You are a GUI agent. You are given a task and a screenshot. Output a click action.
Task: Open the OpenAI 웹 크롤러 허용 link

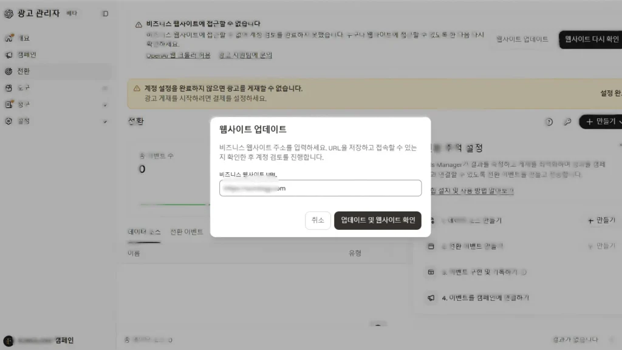tap(178, 55)
